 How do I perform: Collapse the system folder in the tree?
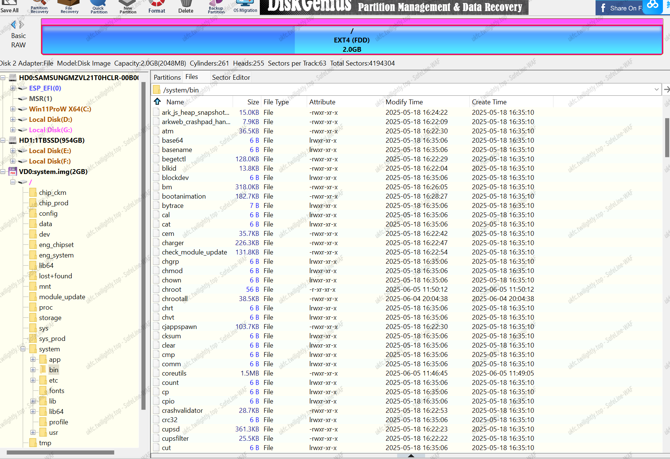coord(23,349)
